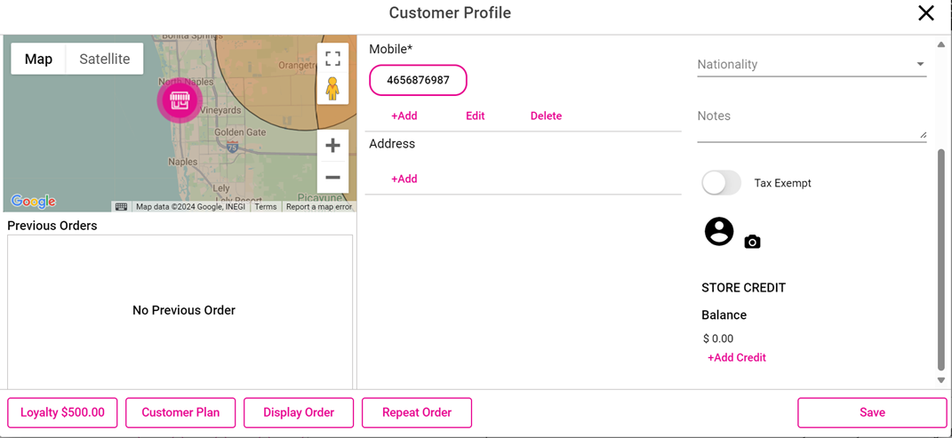Zoom in on the map
The image size is (952, 438).
pyautogui.click(x=332, y=146)
